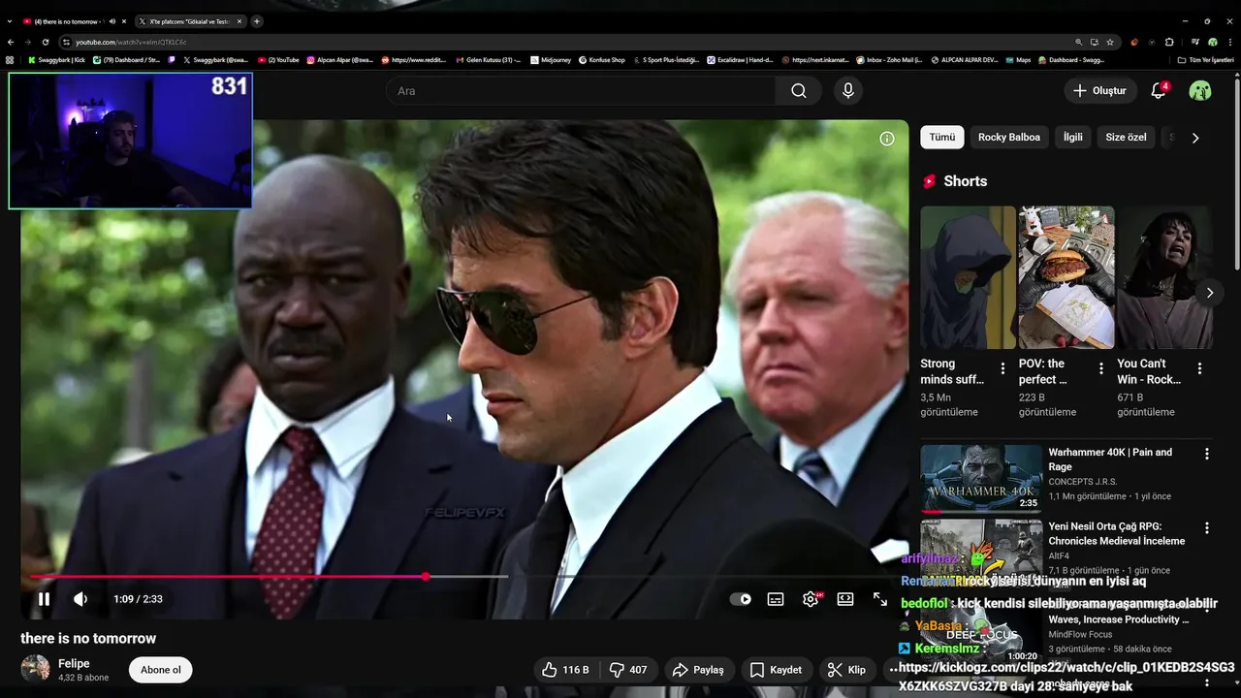Create a clip with Klip button
Image resolution: width=1241 pixels, height=698 pixels.
[x=845, y=670]
